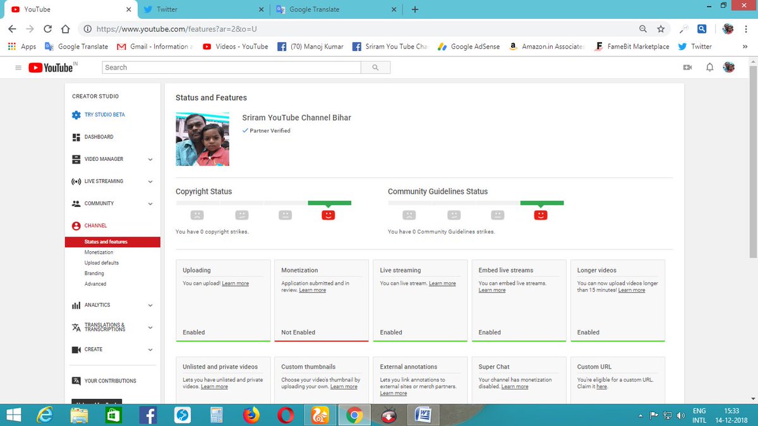Click Learn more in the Live streaming card
Image resolution: width=758 pixels, height=426 pixels.
coord(442,283)
